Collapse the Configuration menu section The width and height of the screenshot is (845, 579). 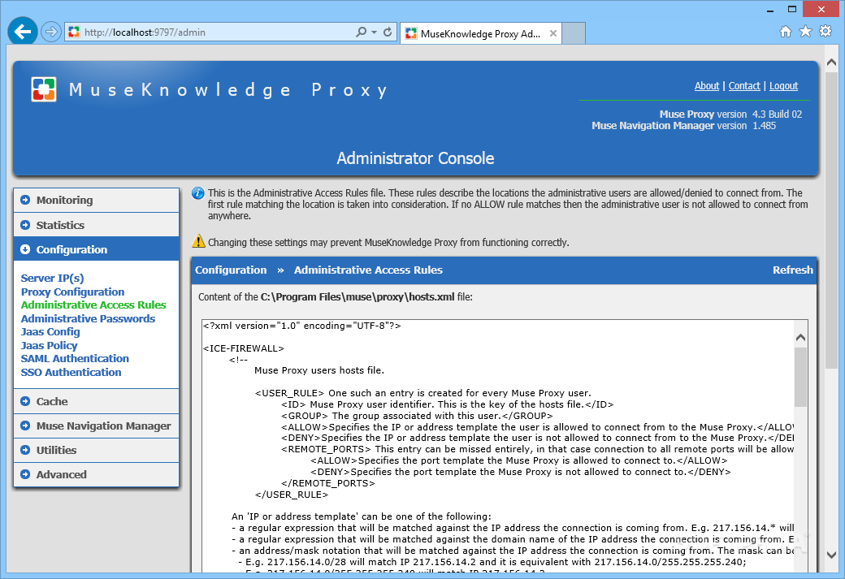pos(97,249)
